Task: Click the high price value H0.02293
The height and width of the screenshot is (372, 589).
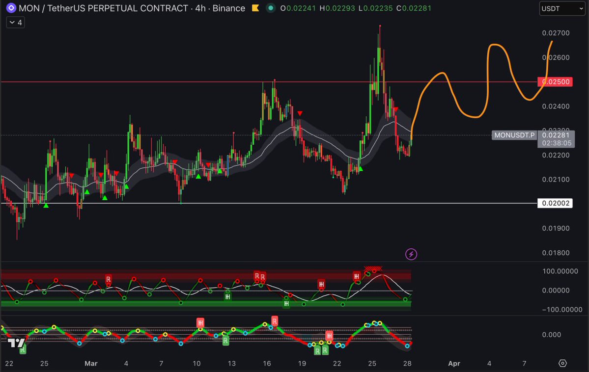Action: (x=337, y=8)
